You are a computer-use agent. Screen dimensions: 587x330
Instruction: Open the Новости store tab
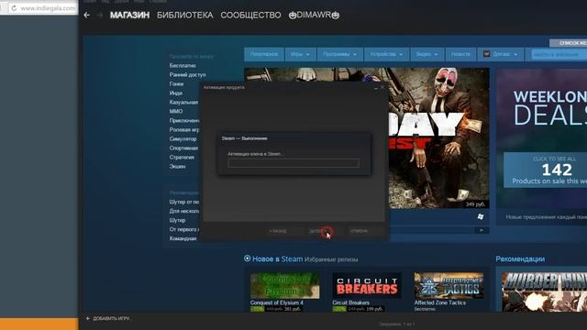[x=460, y=54]
